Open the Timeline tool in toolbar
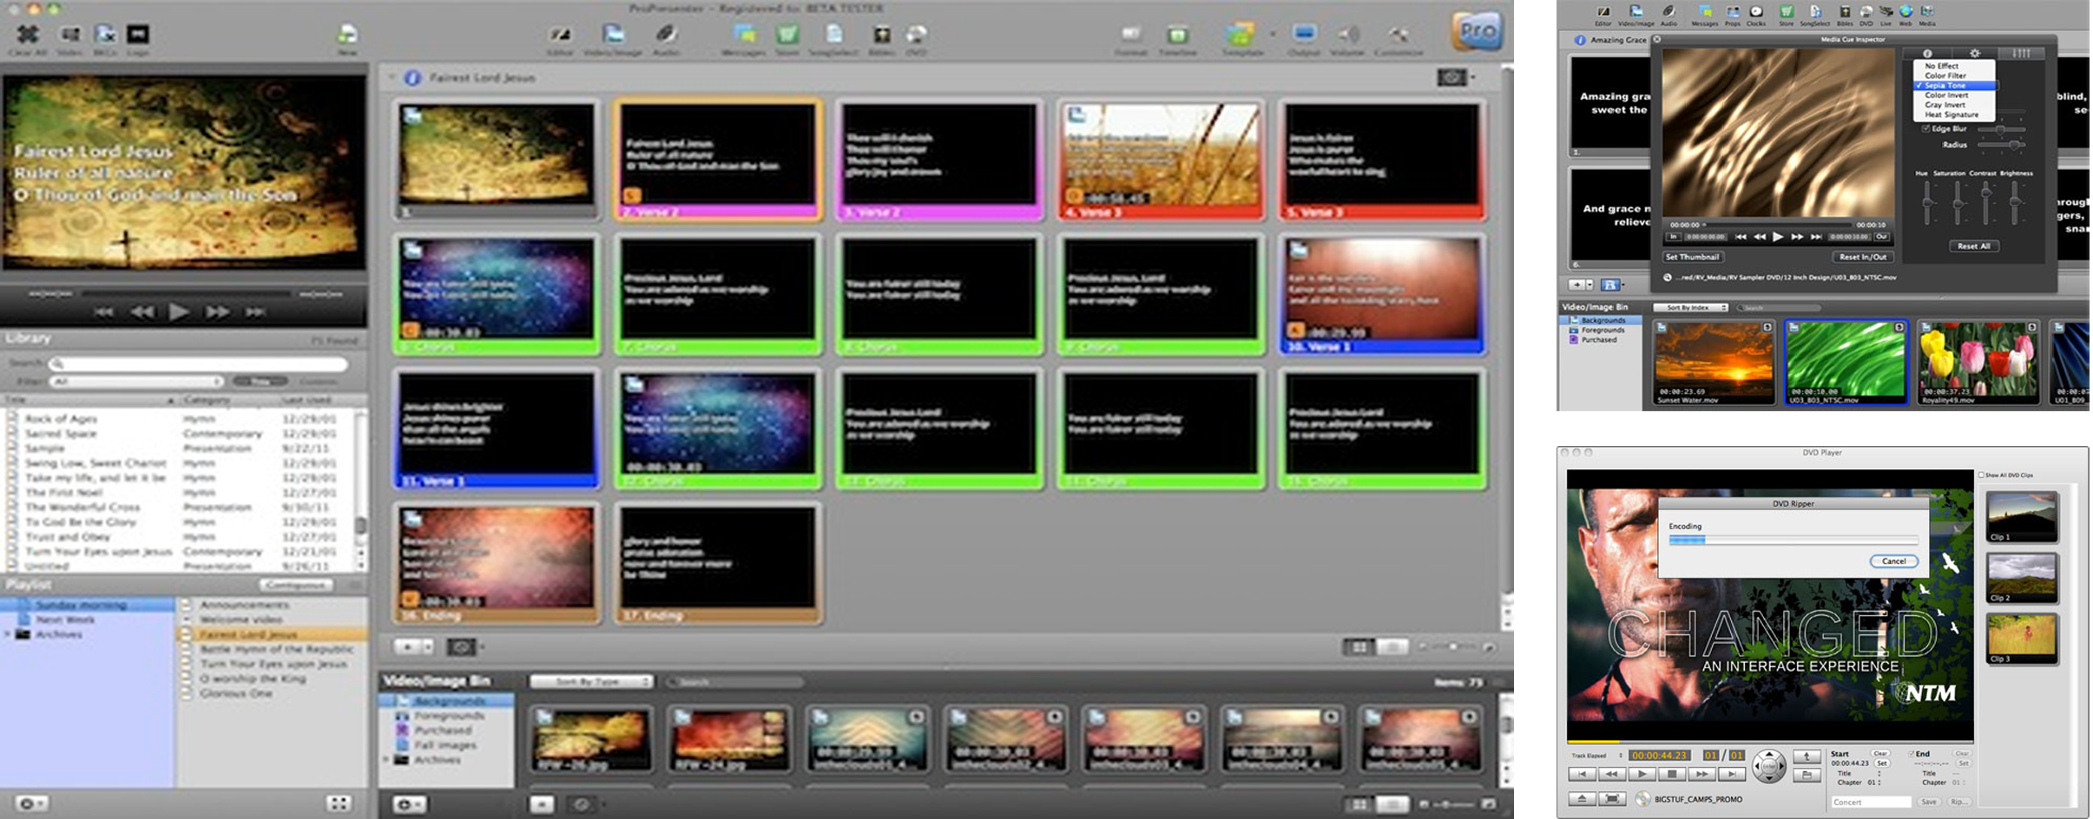Screen dimensions: 2093x819 click(1177, 36)
